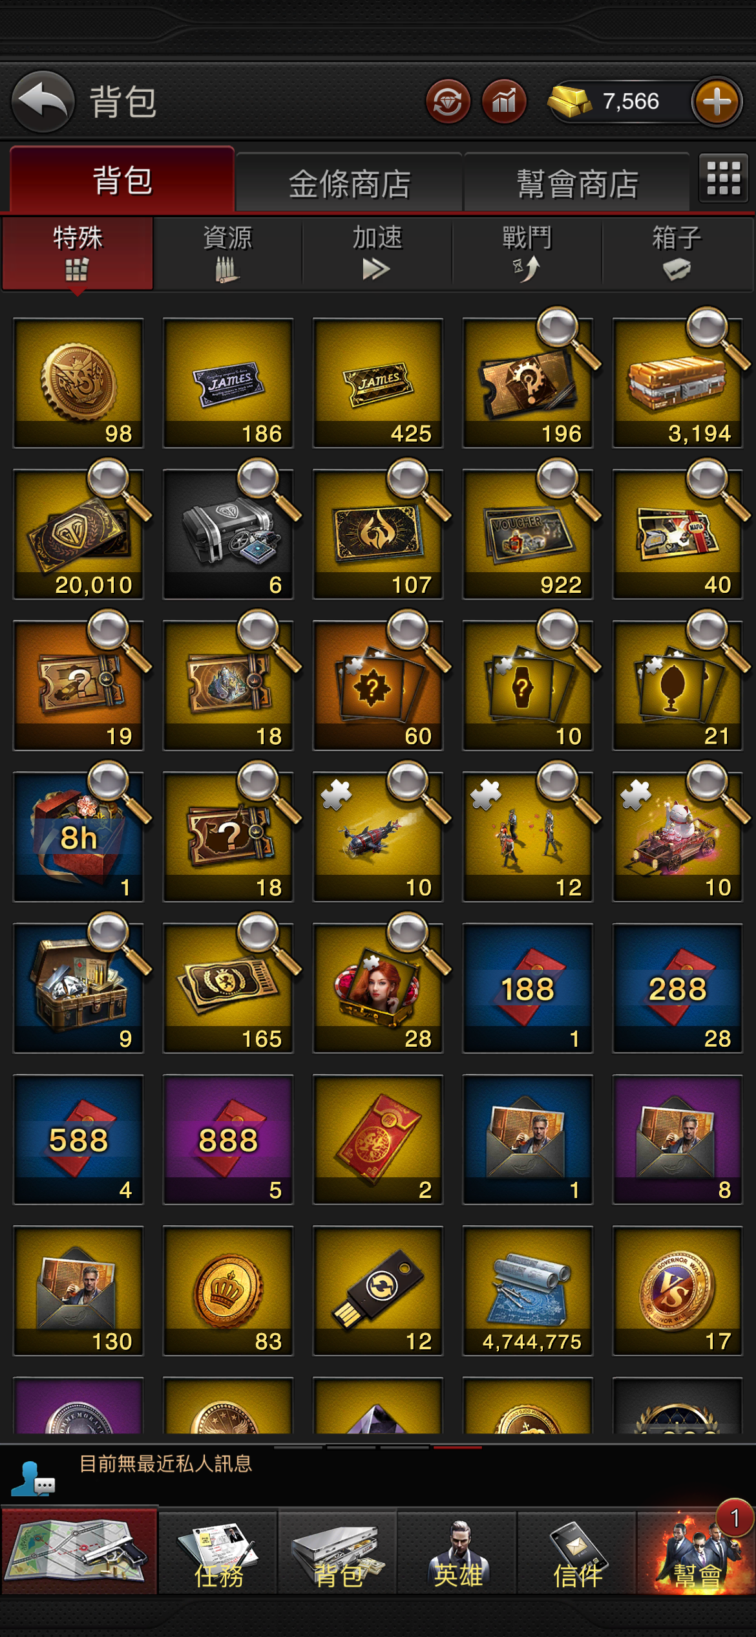Select the 資源 resources category
Viewport: 756px width, 1637px height.
227,253
